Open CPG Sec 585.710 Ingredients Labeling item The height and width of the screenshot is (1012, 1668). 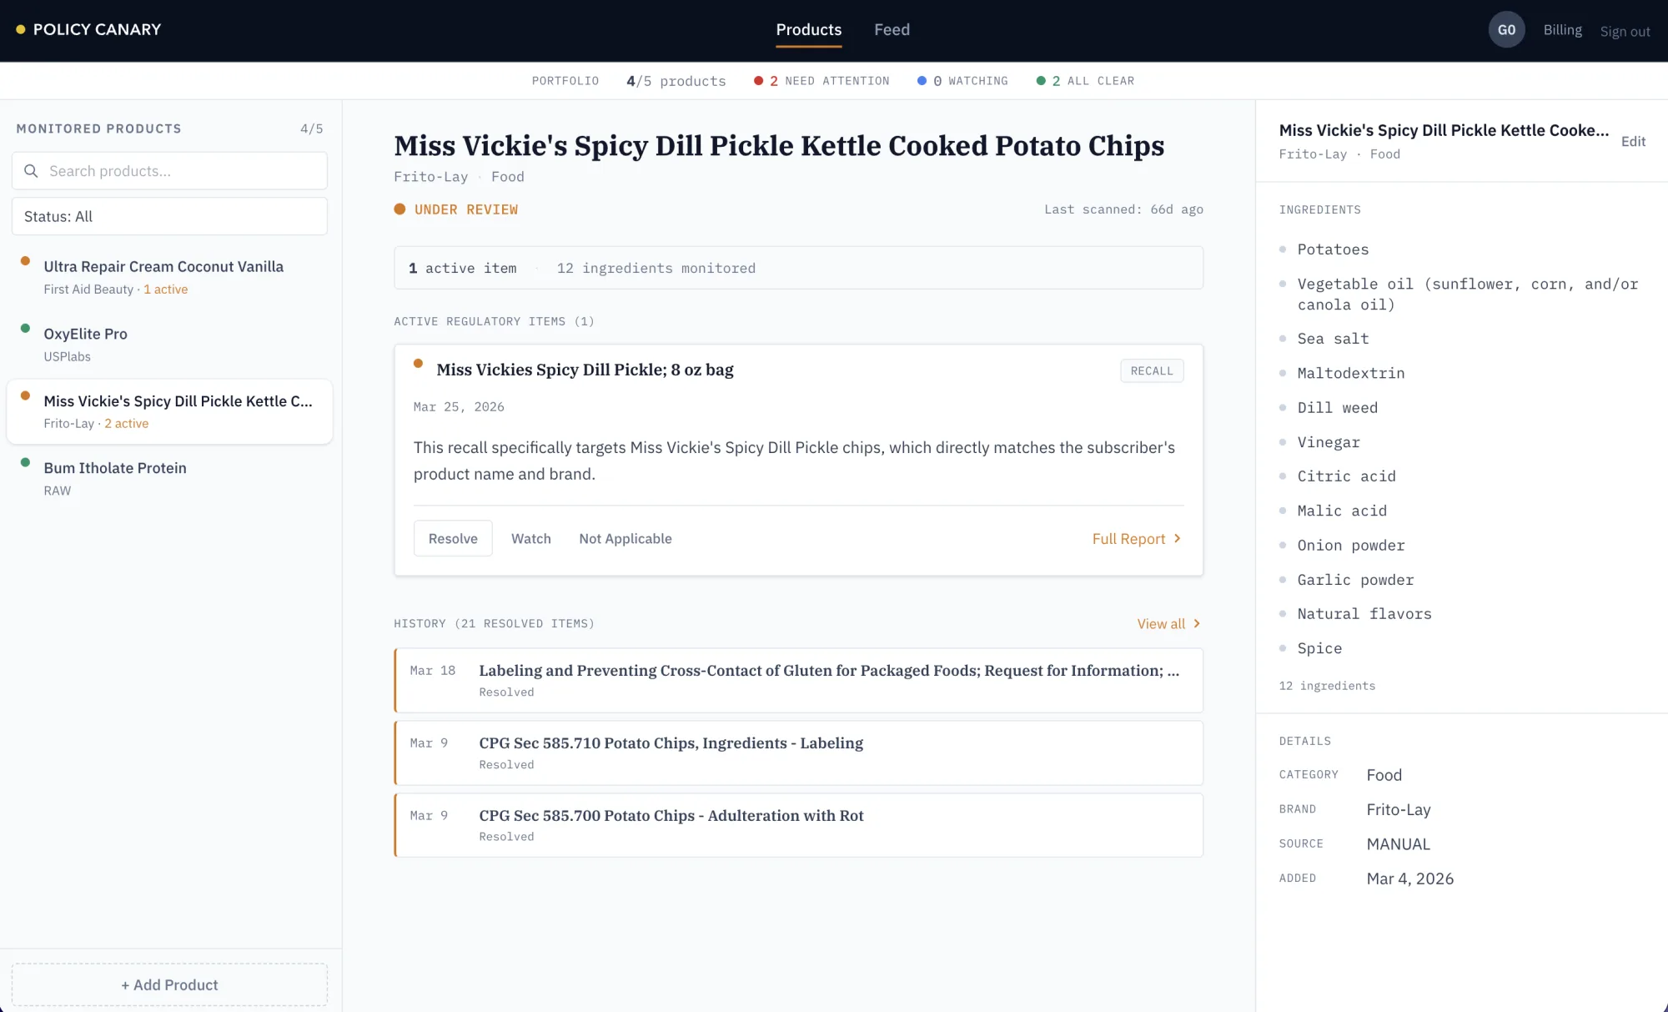(x=798, y=753)
